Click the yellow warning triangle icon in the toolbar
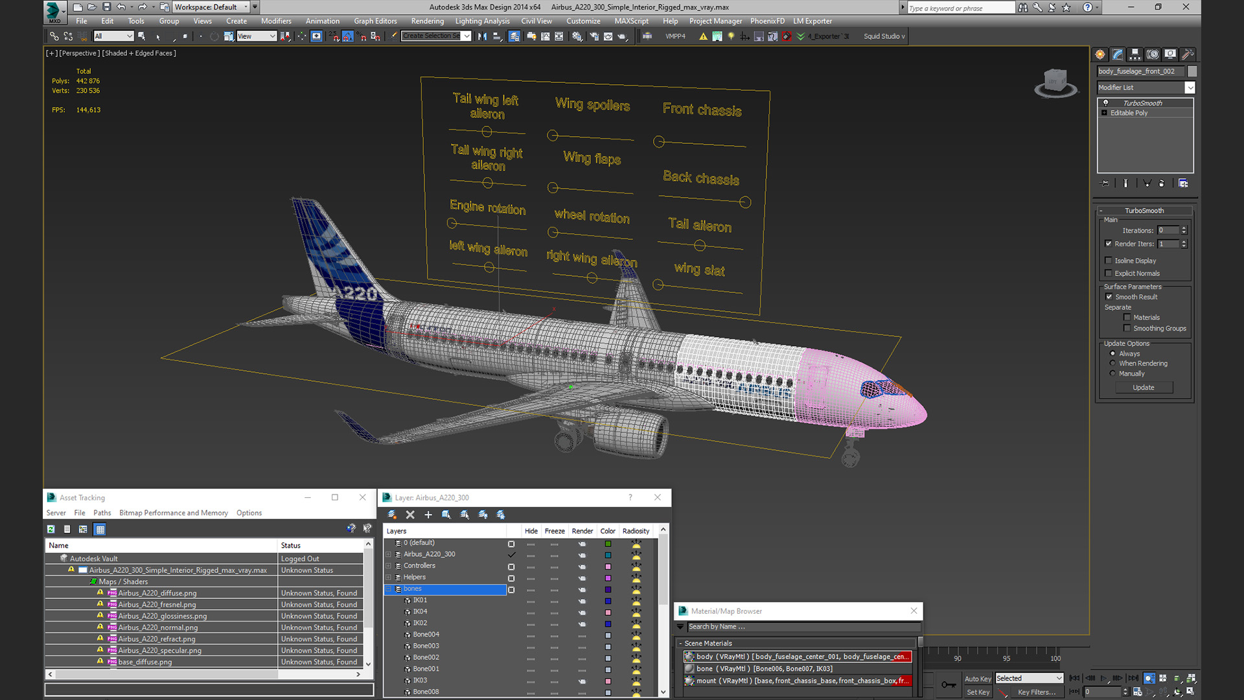This screenshot has height=700, width=1244. pyautogui.click(x=703, y=36)
